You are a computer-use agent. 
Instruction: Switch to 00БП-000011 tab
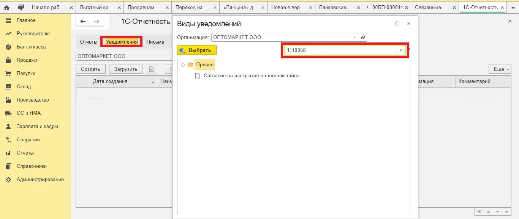point(387,8)
